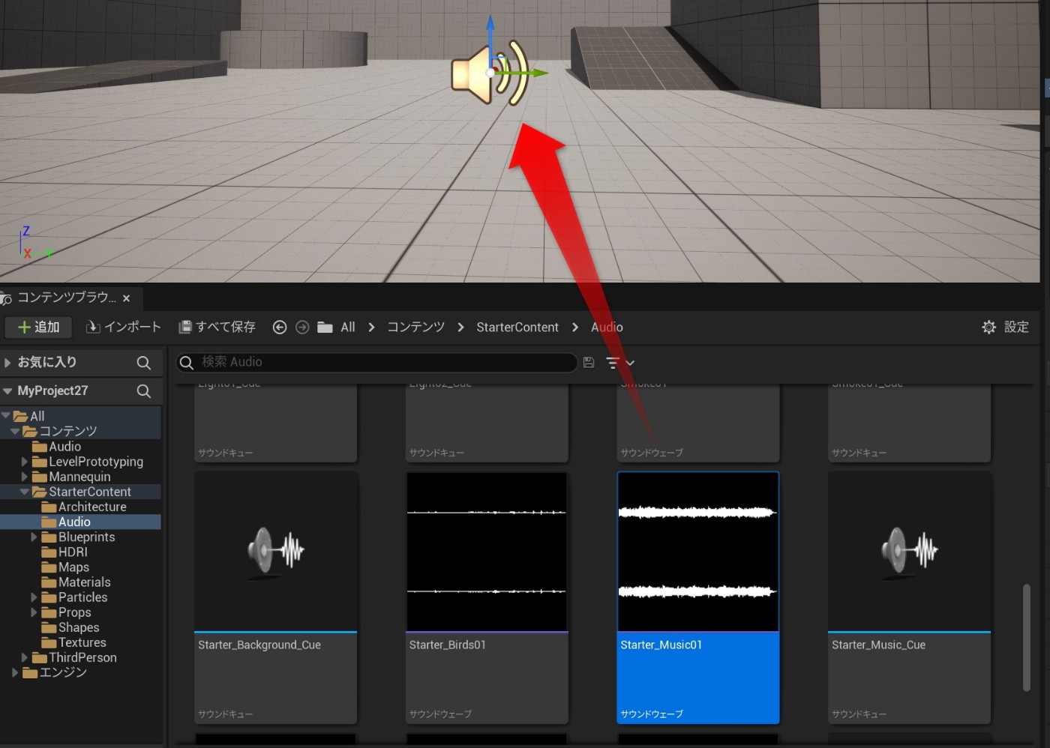Collapse the コンテンツ tree folder
Image resolution: width=1050 pixels, height=748 pixels.
pyautogui.click(x=15, y=431)
